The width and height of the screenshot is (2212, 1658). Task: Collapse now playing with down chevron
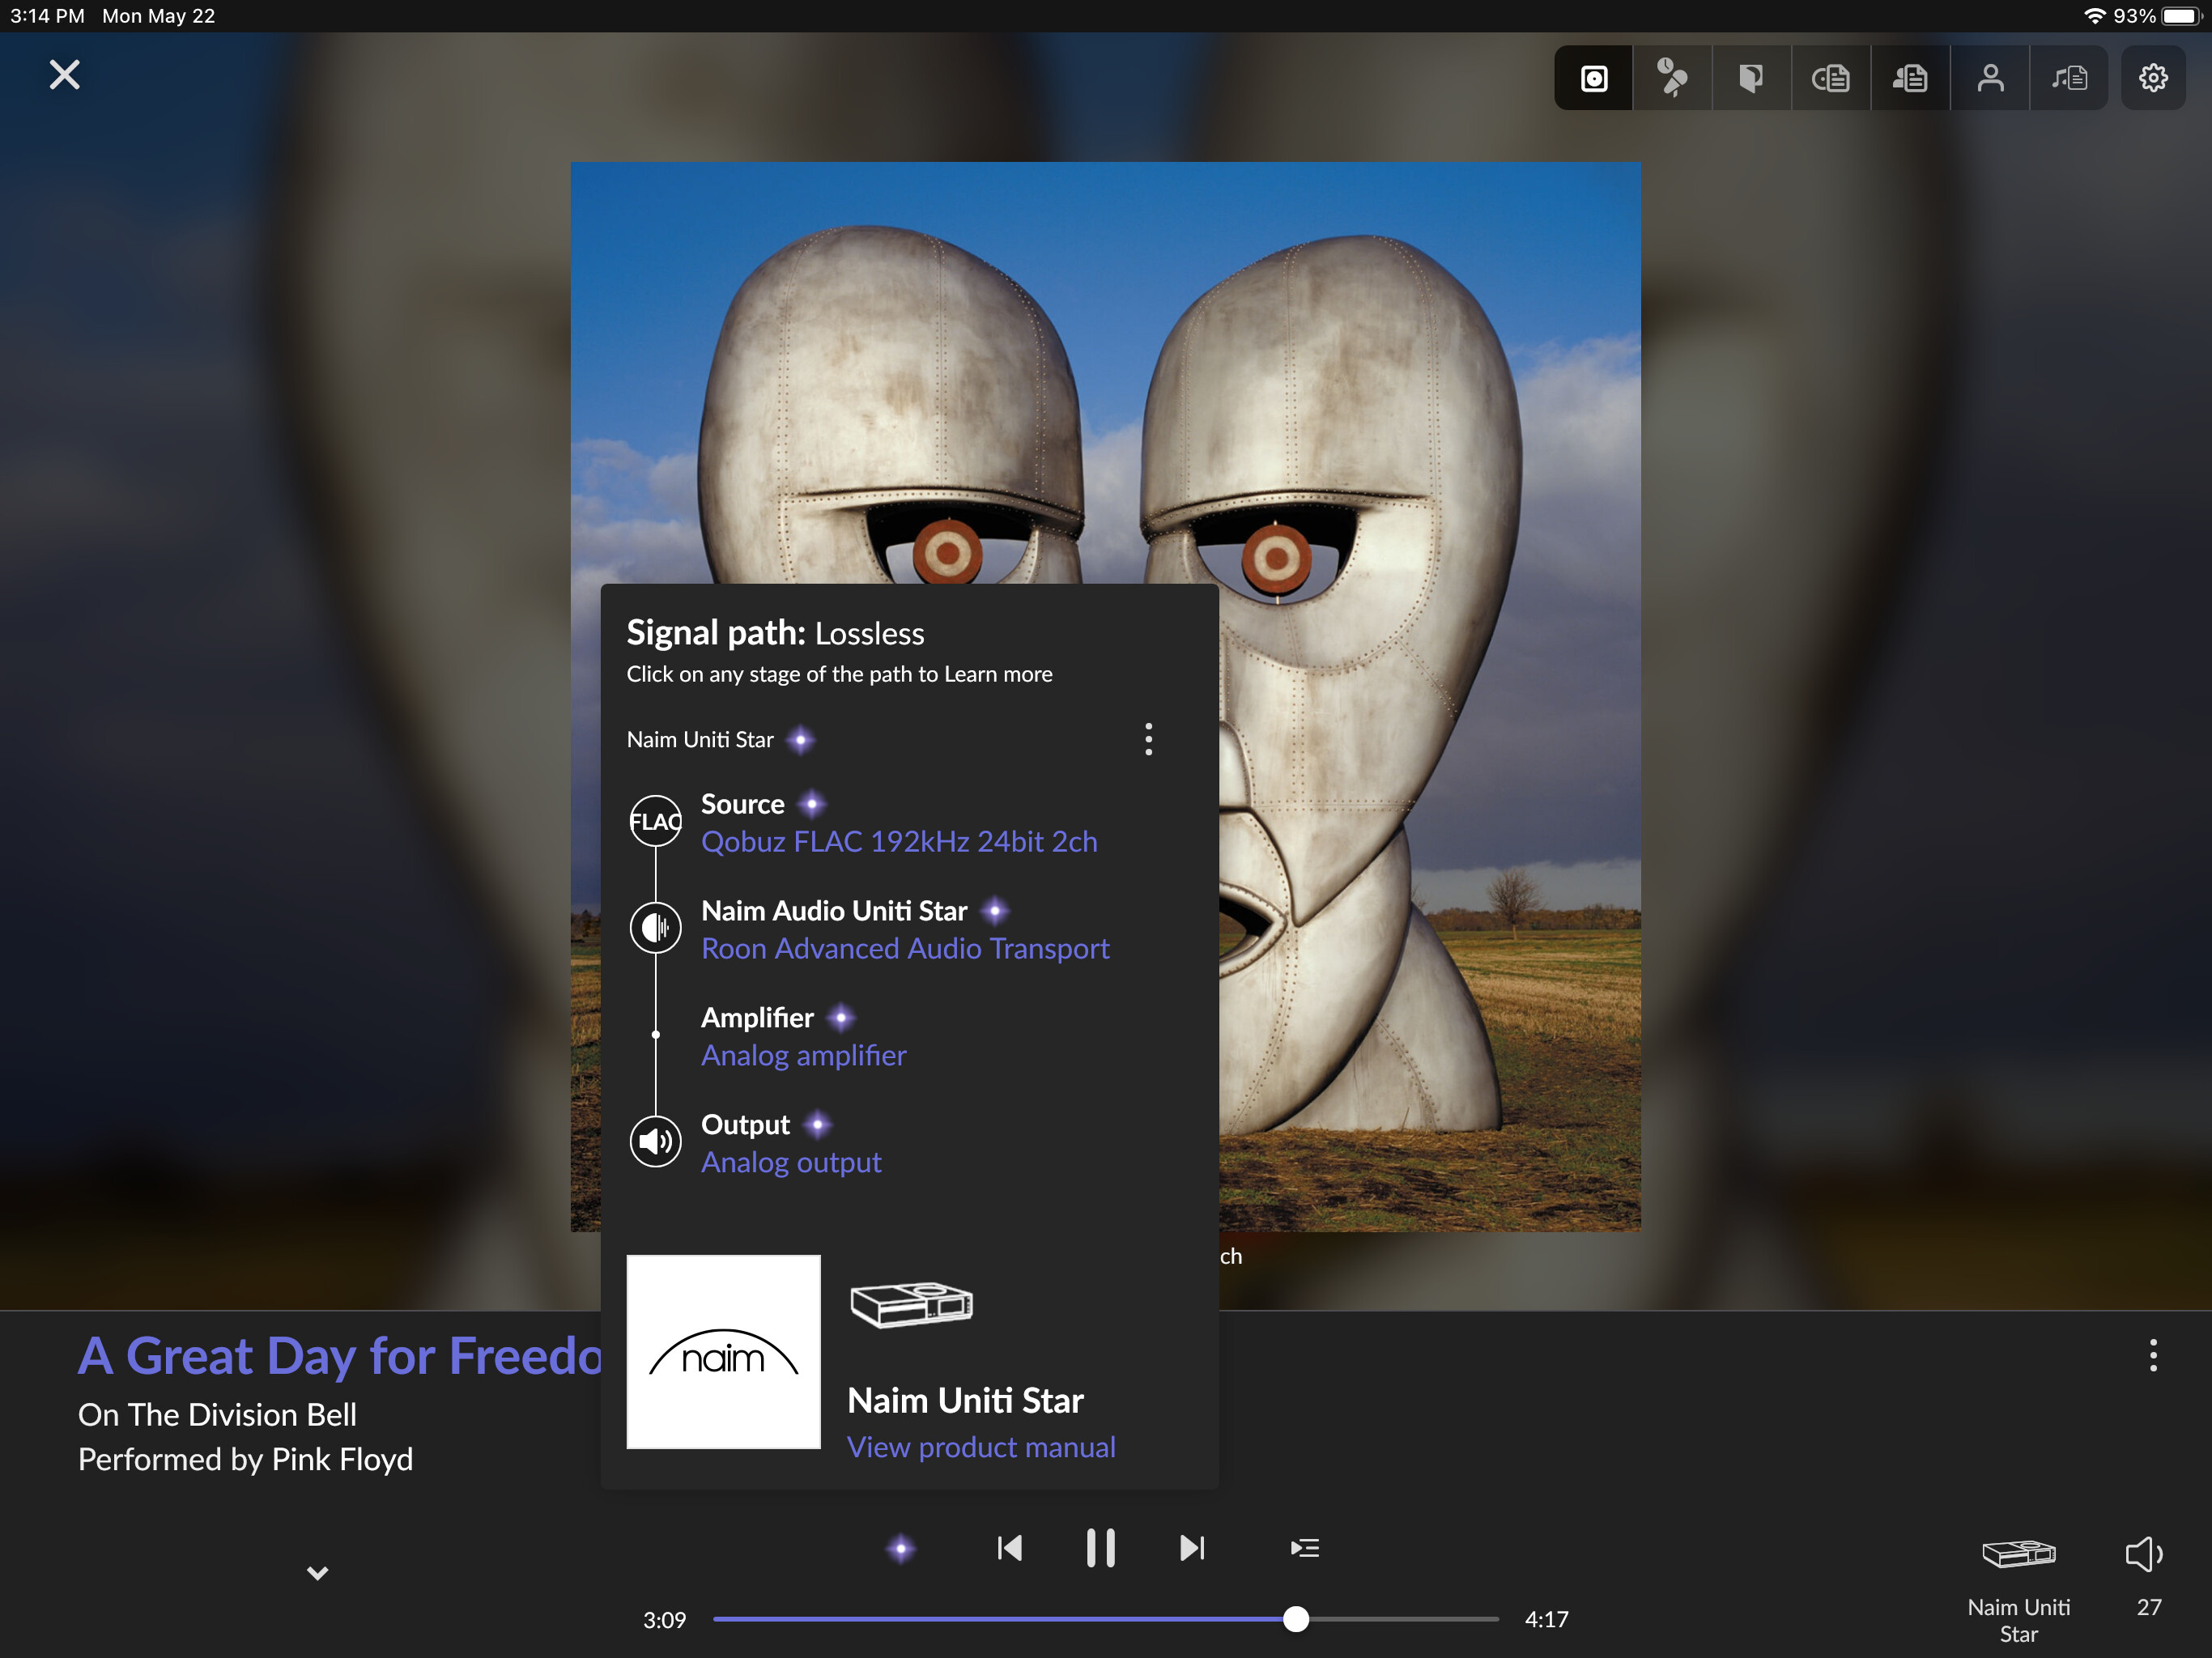318,1573
